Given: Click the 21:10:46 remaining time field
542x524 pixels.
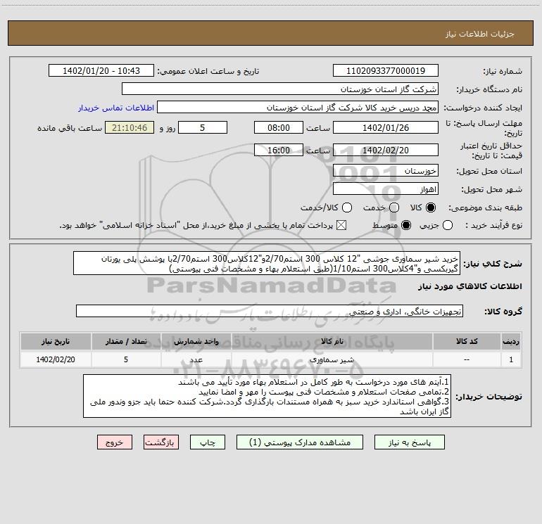Looking at the screenshot, I should (130, 127).
